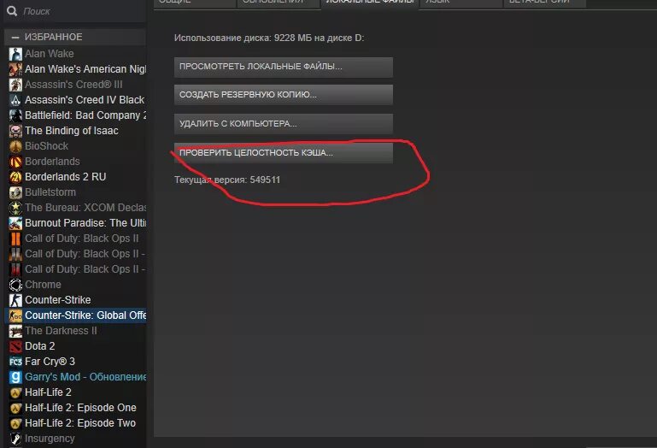This screenshot has width=657, height=448.
Task: Select Insurgency in the games list
Action: 77,439
